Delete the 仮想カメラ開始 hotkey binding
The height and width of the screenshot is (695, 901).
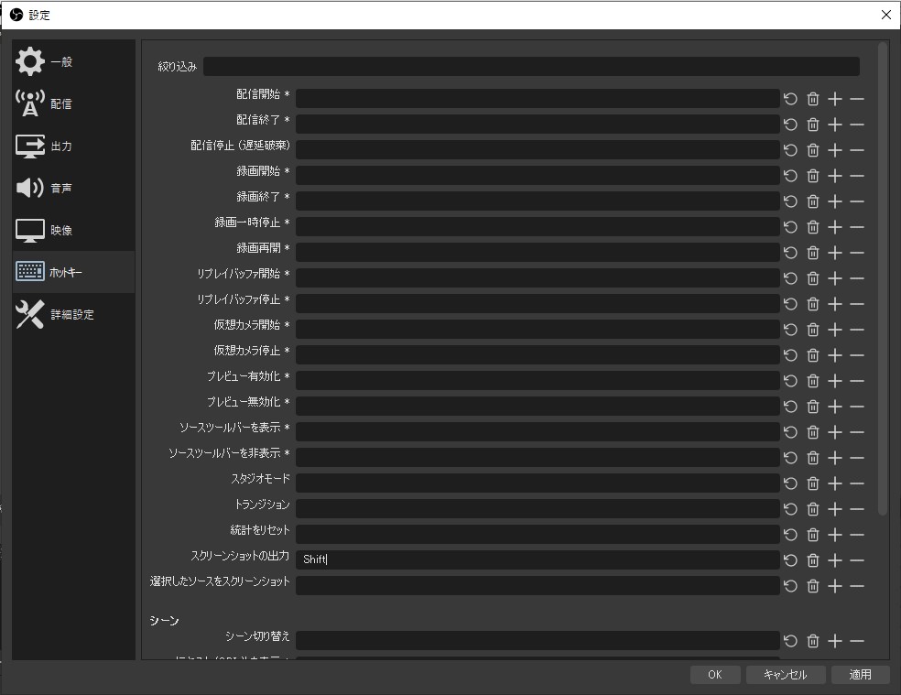pyautogui.click(x=813, y=330)
